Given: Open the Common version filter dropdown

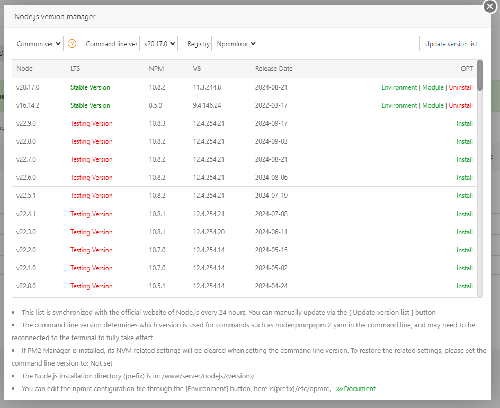Looking at the screenshot, I should pos(38,44).
